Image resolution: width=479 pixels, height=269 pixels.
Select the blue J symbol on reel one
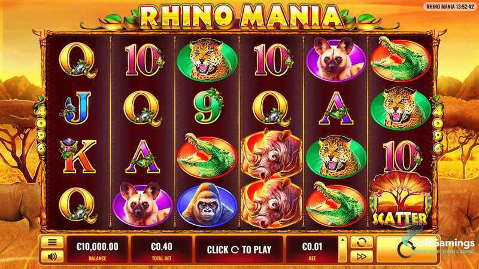[77, 108]
